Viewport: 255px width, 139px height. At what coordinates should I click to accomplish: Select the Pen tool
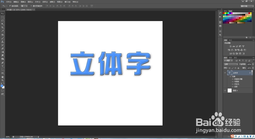coord(3,63)
